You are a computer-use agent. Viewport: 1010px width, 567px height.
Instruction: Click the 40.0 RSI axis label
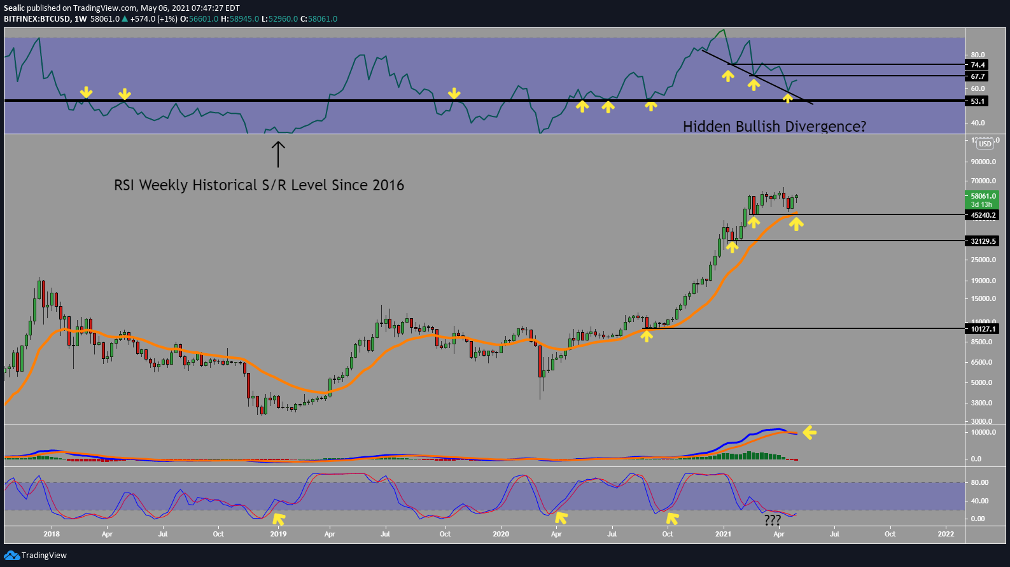[x=978, y=123]
